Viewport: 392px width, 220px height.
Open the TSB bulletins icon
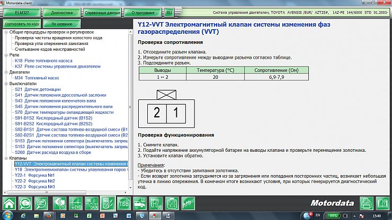click(124, 203)
